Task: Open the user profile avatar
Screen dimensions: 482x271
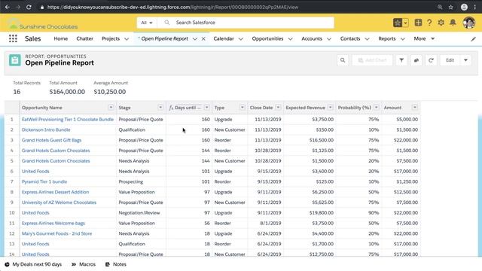Action: (468, 23)
